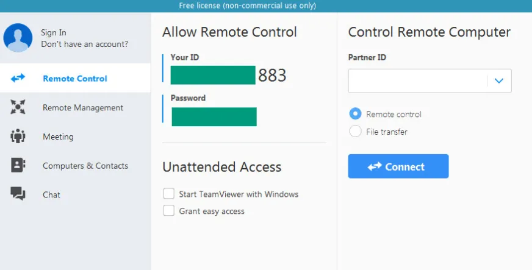Switch to the Meeting section
This screenshot has height=270, width=532.
(75, 137)
